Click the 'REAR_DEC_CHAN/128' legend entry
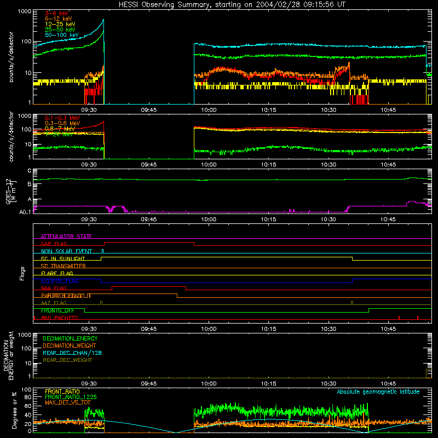 (72, 353)
